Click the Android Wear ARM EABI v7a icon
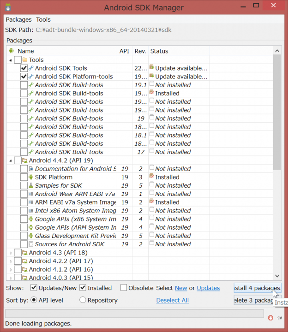This screenshot has width=288, height=332. (31, 194)
